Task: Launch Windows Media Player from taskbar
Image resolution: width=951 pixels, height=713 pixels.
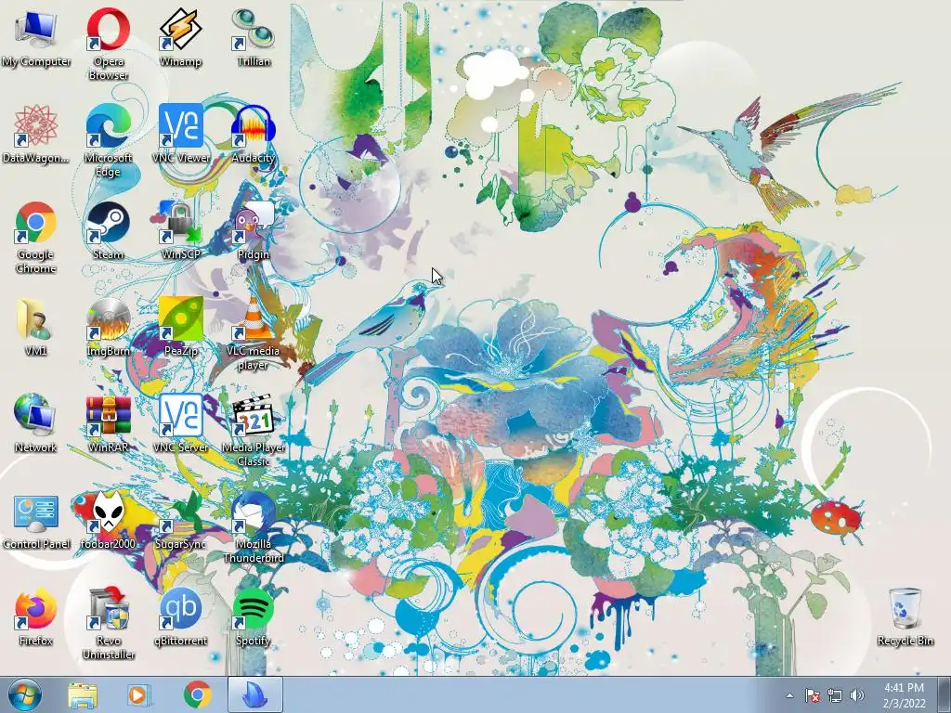Action: 138,695
